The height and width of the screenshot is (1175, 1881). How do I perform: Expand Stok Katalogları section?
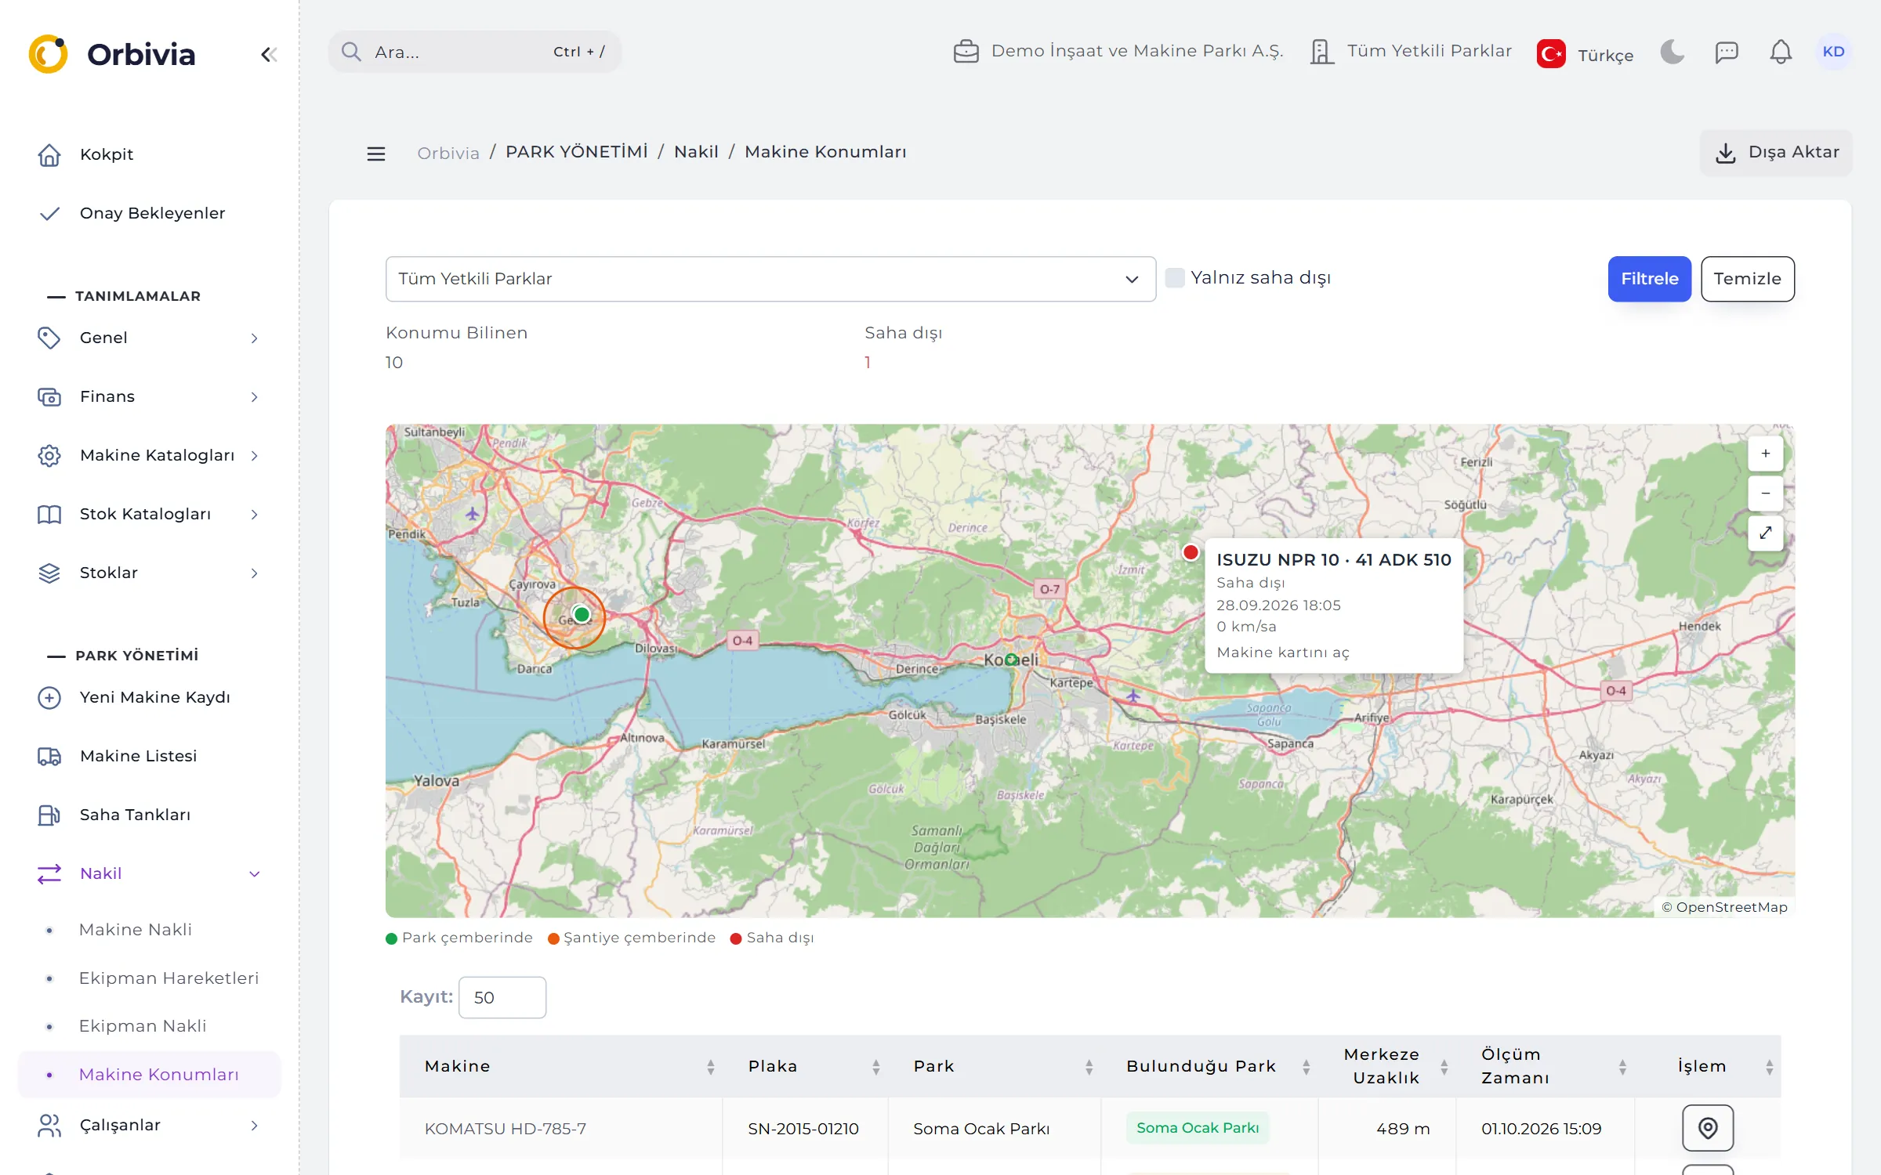point(149,514)
